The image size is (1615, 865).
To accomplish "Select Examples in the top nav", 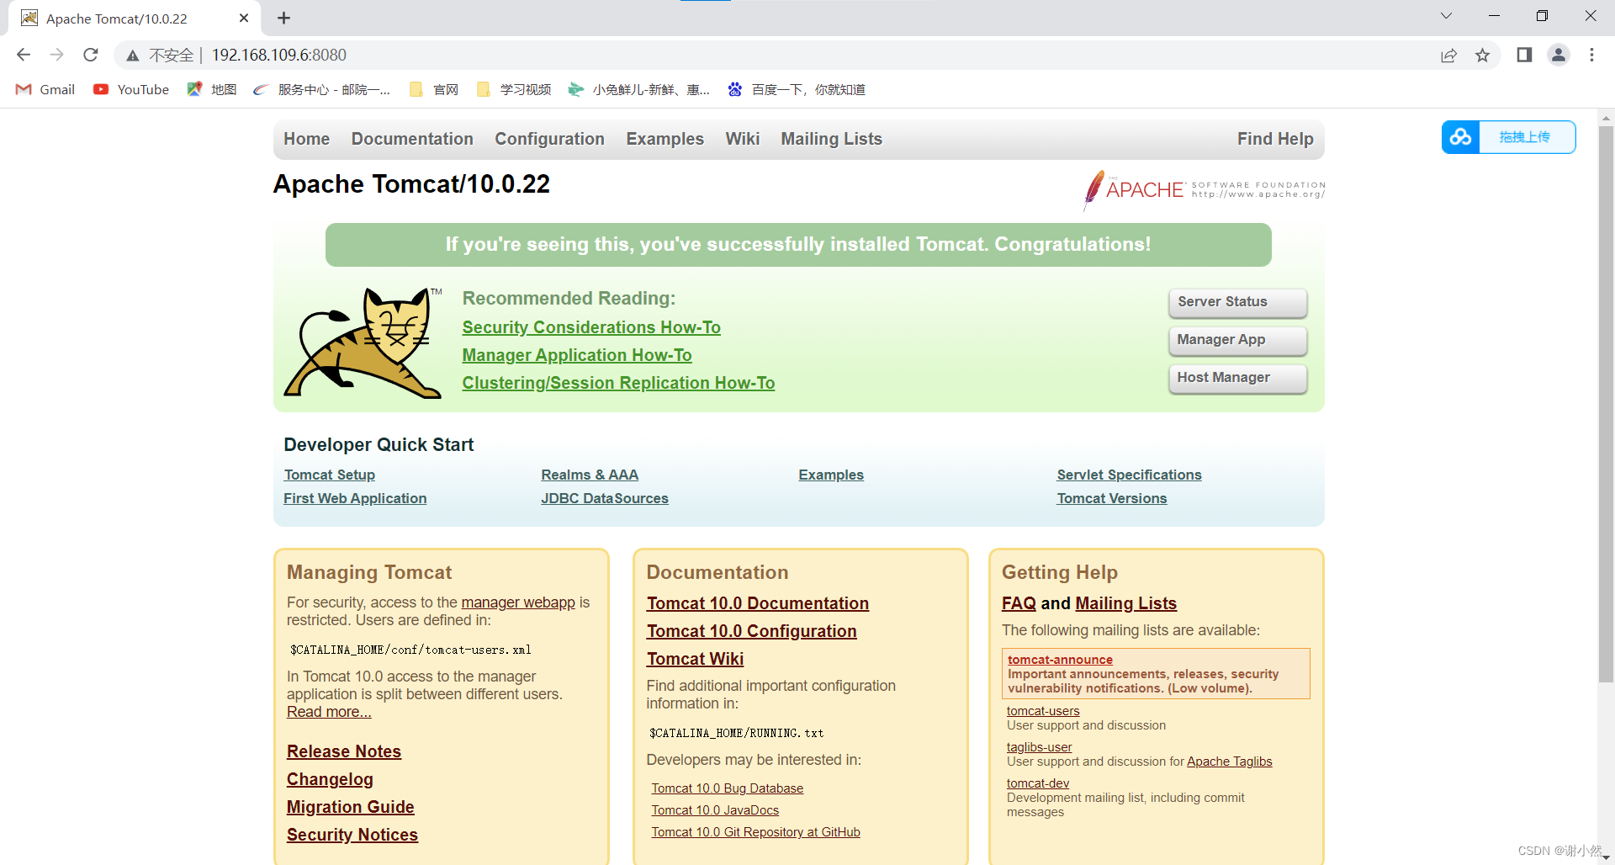I will pos(665,139).
